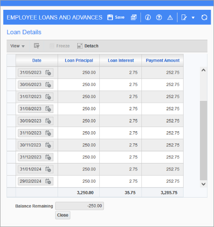The height and width of the screenshot is (227, 214).
Task: Click the save floppy disk icon
Action: 110,17
